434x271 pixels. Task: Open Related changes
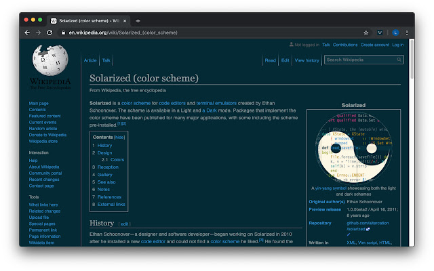click(x=45, y=211)
